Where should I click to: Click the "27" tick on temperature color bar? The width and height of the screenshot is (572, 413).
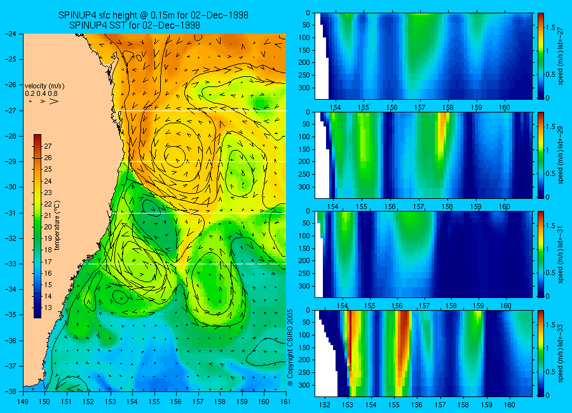click(48, 146)
